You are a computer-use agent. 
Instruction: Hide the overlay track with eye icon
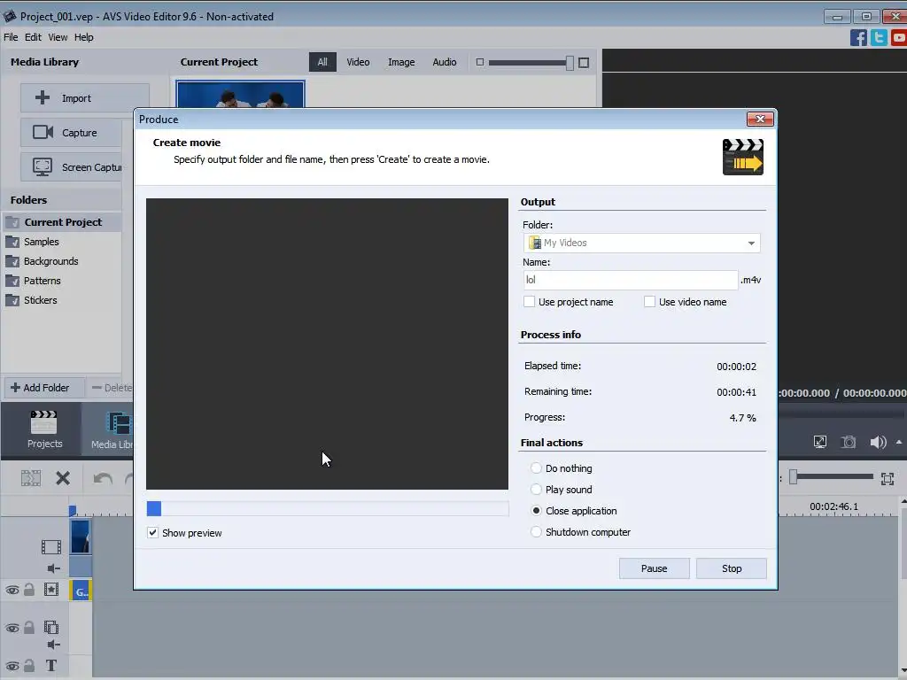12,628
